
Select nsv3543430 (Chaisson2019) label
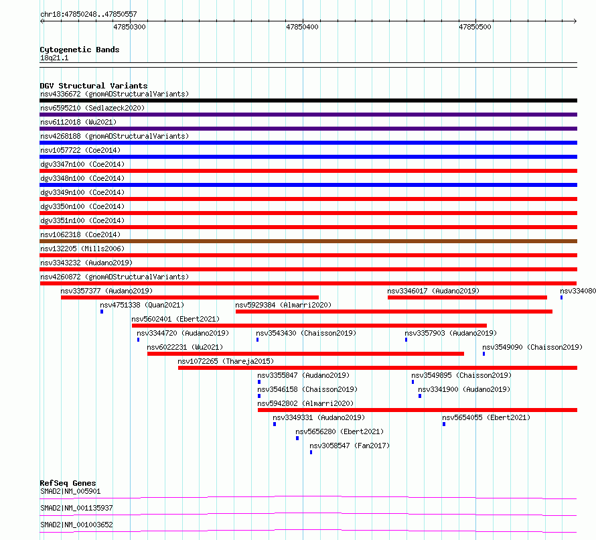[x=306, y=333]
